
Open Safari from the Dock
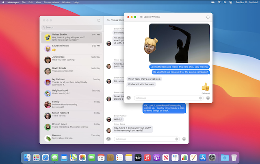[x=46, y=157]
